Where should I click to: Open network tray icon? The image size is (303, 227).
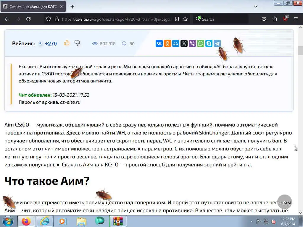click(266, 222)
